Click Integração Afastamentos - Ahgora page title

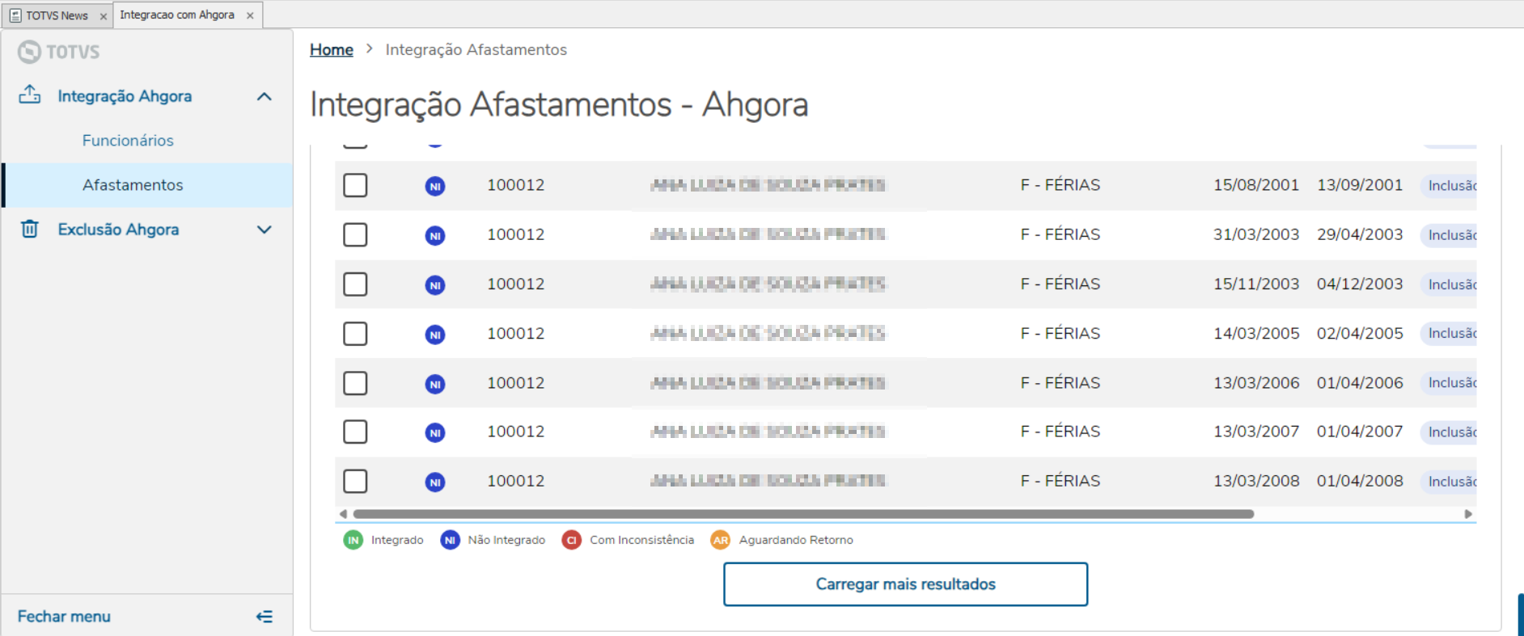point(559,105)
